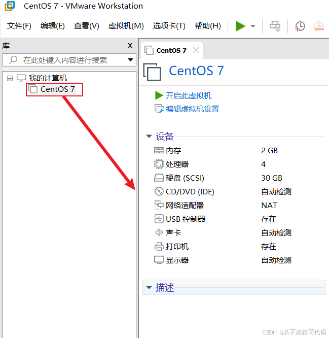Click 编辑虚拟机设置 link
Screen dimensions: 329x338
192,109
